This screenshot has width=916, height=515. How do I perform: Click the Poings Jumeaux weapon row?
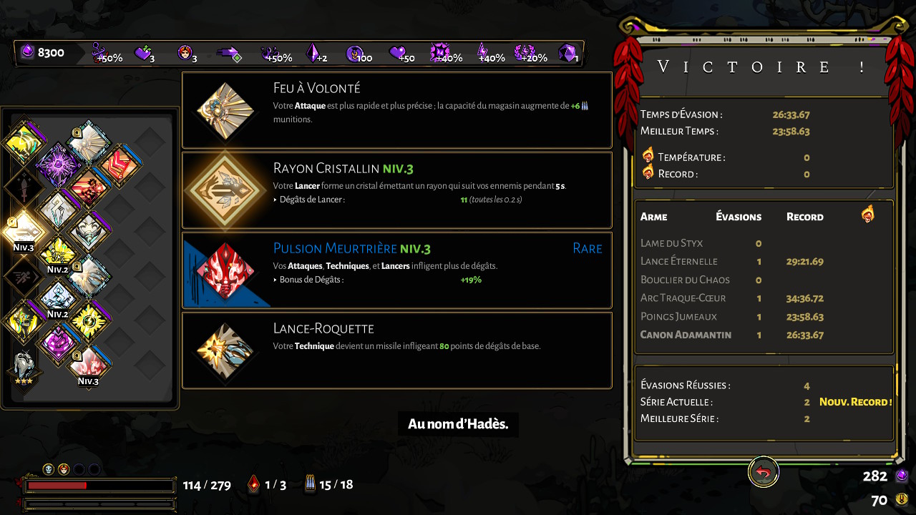point(764,316)
